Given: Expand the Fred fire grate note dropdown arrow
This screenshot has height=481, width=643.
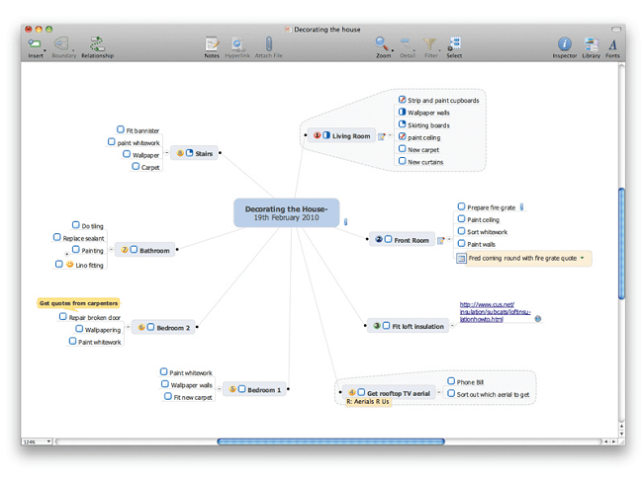Looking at the screenshot, I should 583,258.
